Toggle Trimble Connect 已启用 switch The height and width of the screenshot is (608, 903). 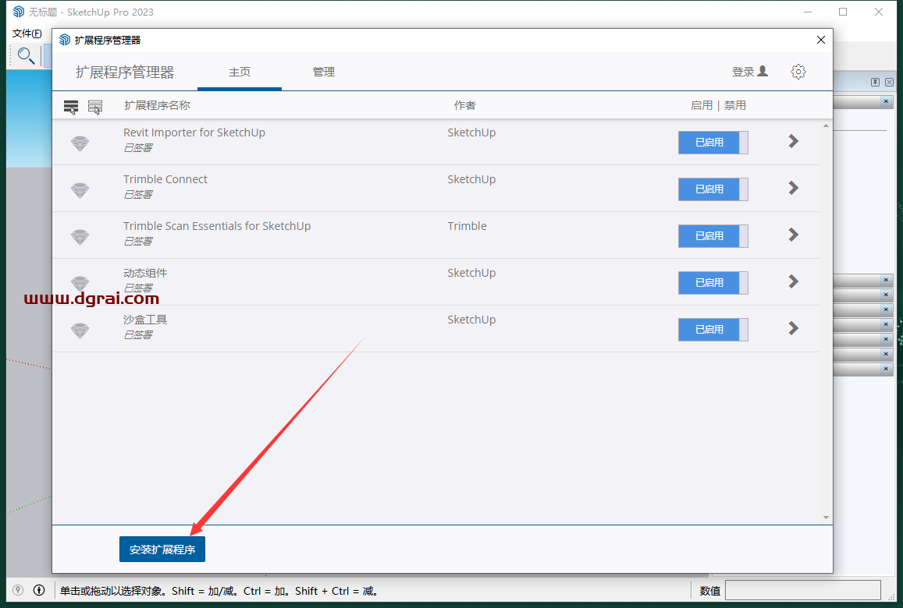(713, 189)
